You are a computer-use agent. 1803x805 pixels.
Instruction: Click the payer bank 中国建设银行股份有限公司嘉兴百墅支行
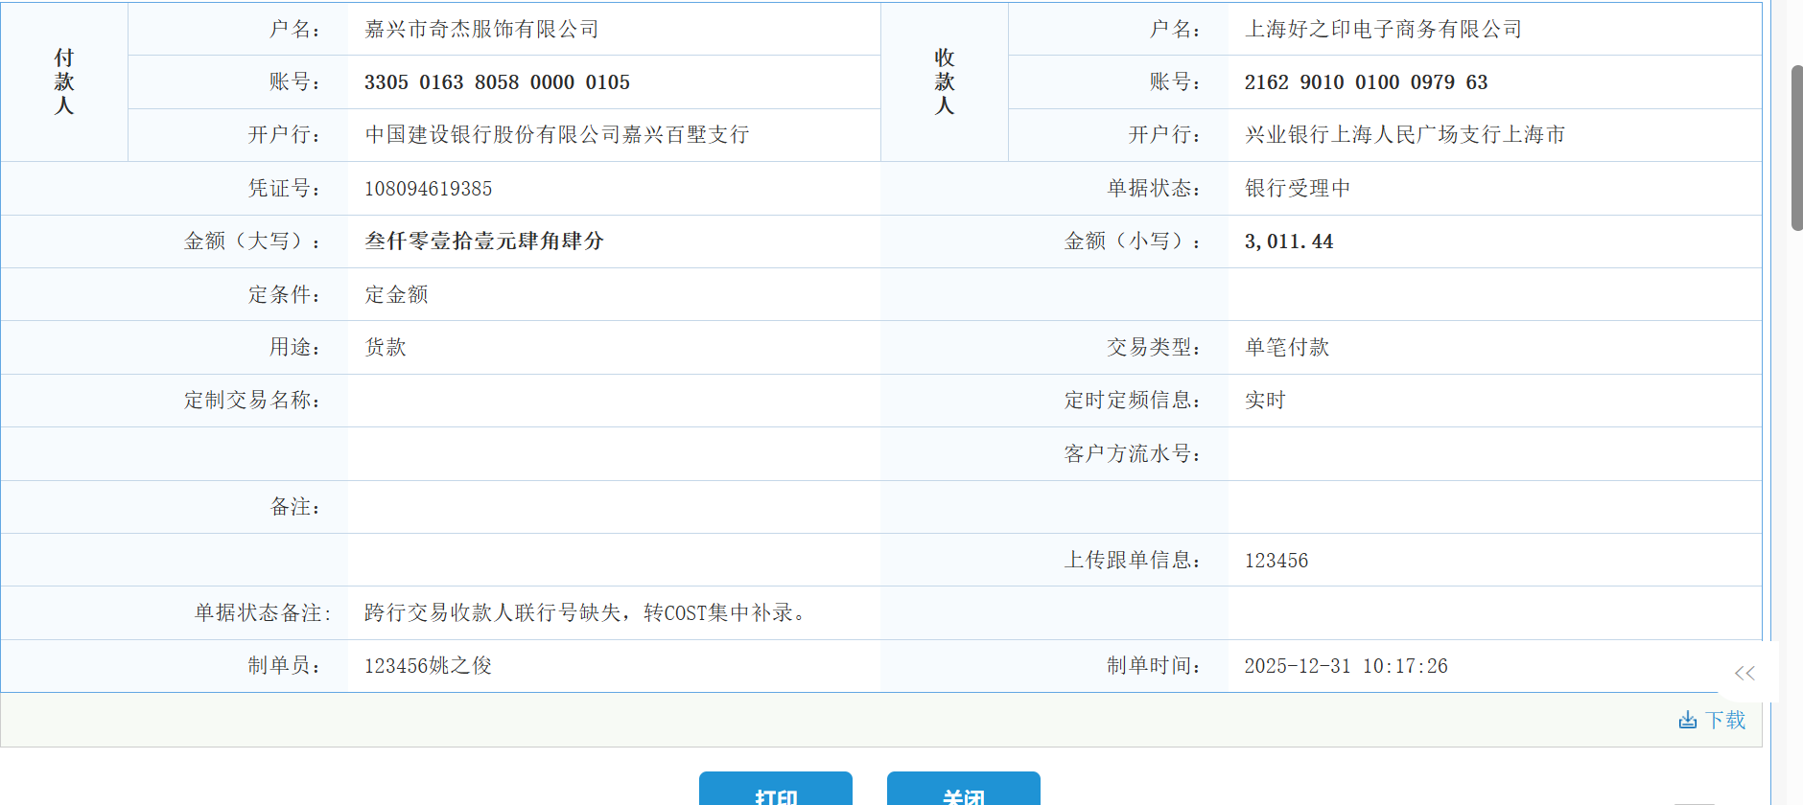click(x=556, y=135)
